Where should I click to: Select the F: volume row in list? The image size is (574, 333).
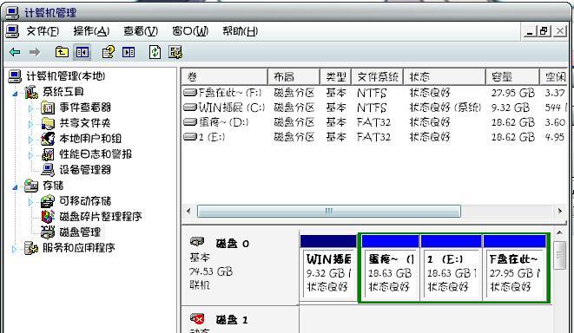click(x=374, y=93)
